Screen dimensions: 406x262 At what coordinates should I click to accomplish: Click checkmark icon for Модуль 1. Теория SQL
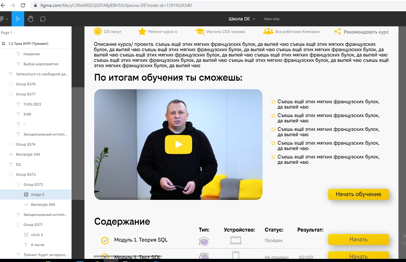105,240
